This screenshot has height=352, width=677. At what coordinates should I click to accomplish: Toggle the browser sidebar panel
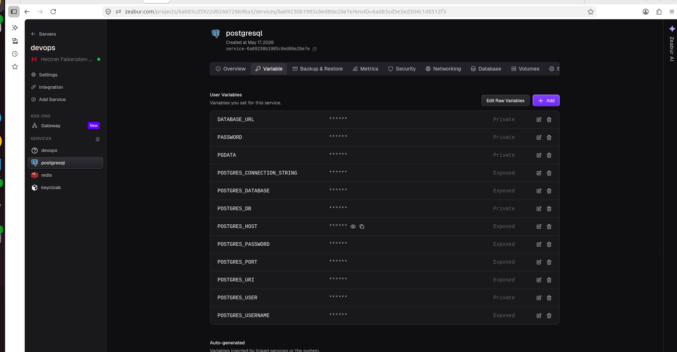(14, 12)
